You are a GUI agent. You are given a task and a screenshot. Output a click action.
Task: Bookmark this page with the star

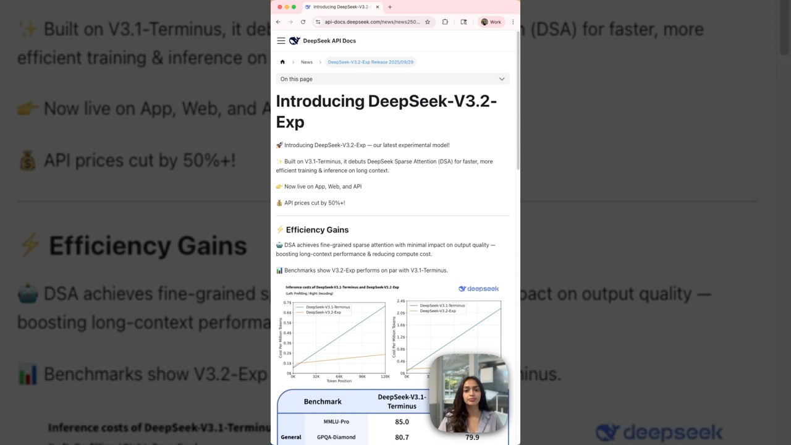point(427,22)
